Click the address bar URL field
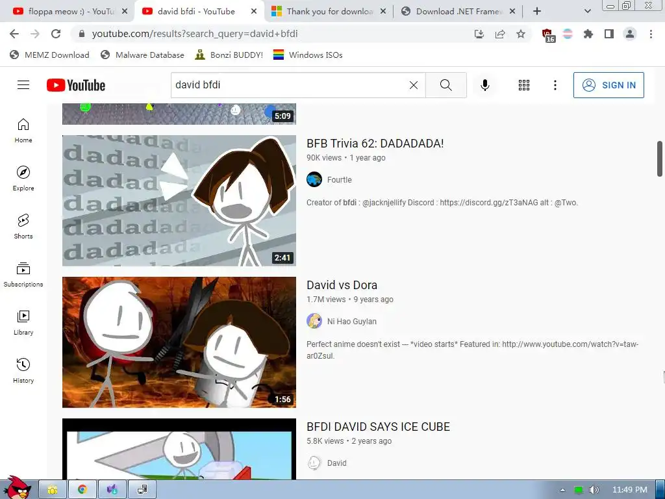This screenshot has height=499, width=665. point(271,34)
